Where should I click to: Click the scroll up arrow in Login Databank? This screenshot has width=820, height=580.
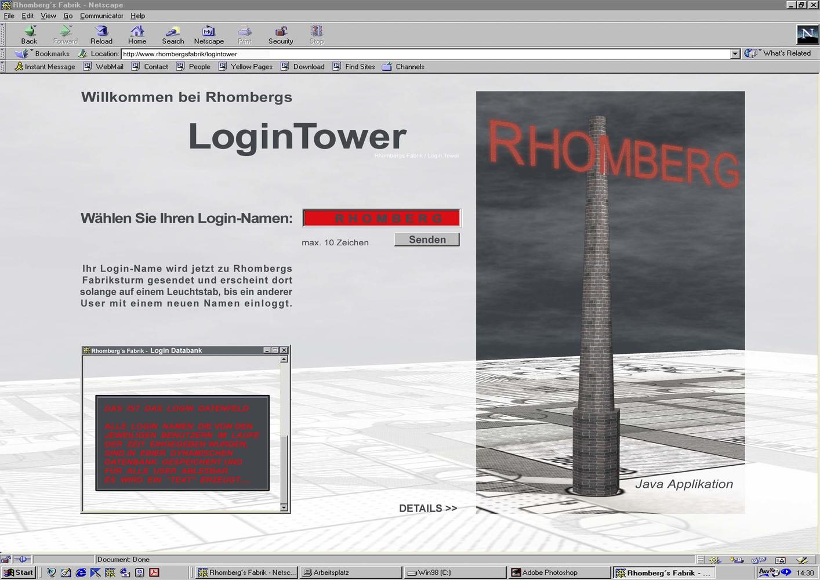pyautogui.click(x=284, y=359)
